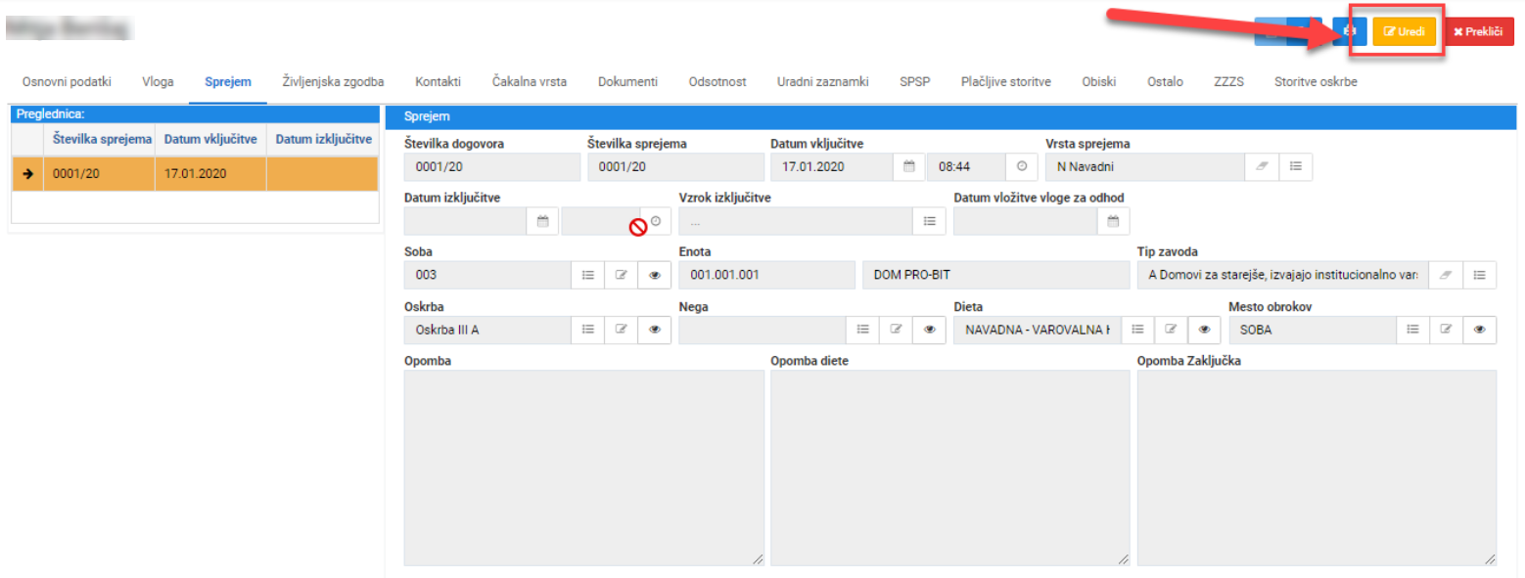Click the time field showing 08:44
Image resolution: width=1525 pixels, height=578 pixels.
(967, 166)
